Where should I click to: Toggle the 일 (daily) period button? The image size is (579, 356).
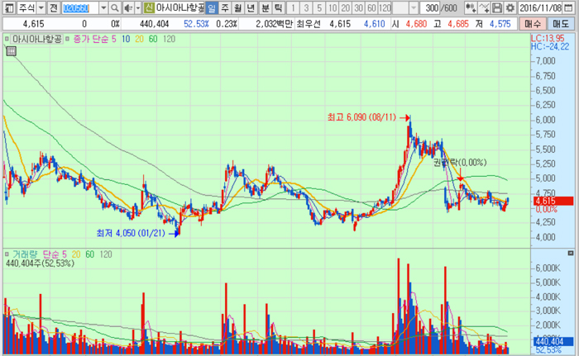click(212, 7)
